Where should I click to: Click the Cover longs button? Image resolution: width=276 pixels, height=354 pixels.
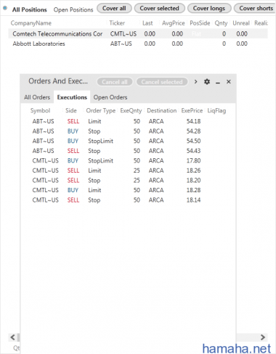click(209, 9)
